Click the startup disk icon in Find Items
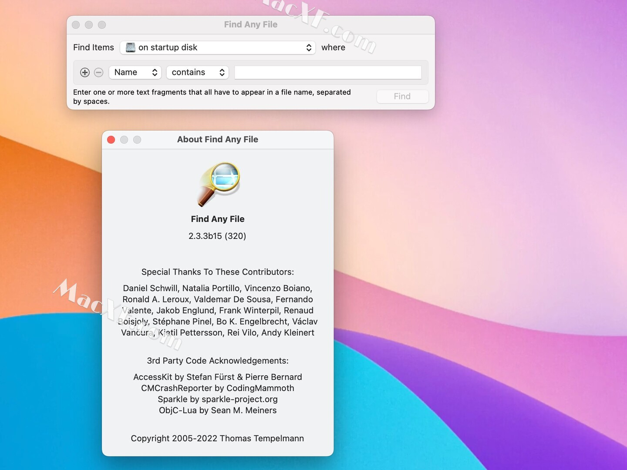The image size is (627, 470). 130,47
